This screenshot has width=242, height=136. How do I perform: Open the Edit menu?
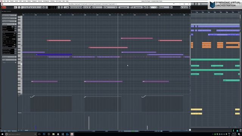pos(8,1)
